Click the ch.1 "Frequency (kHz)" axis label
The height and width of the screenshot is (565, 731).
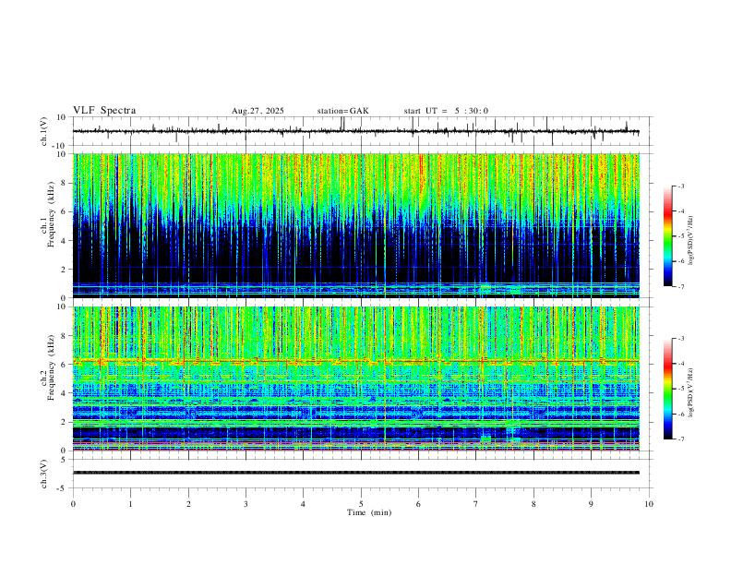(52, 214)
